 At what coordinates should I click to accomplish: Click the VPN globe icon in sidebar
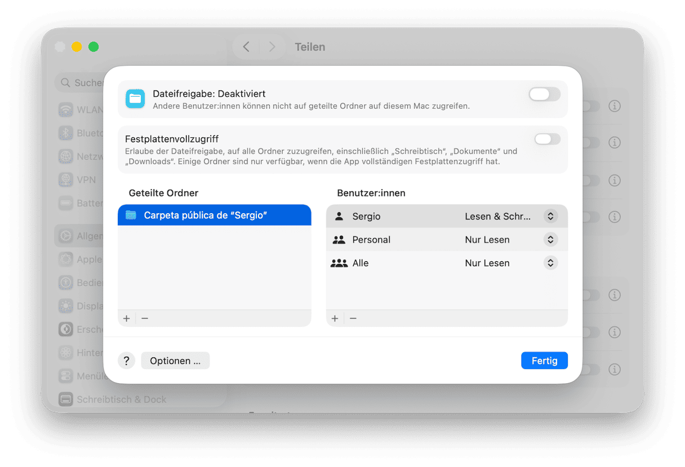(66, 180)
